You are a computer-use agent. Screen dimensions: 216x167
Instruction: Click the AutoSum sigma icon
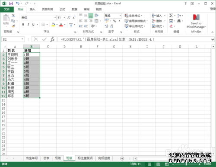(x=171, y=16)
